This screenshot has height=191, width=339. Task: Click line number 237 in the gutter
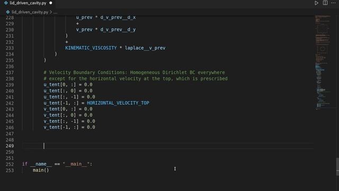click(10, 73)
